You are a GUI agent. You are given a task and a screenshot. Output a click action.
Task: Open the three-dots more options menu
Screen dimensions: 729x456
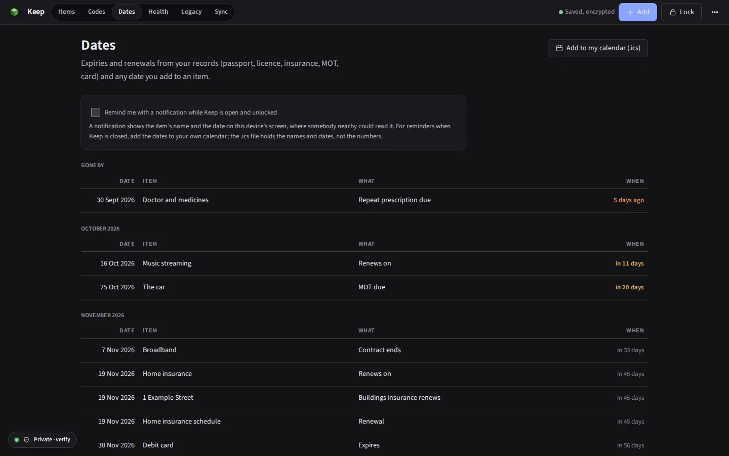tap(715, 12)
